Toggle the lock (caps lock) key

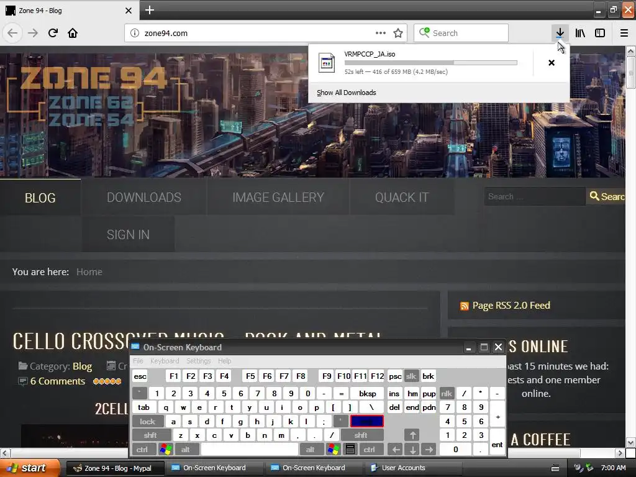click(x=148, y=422)
